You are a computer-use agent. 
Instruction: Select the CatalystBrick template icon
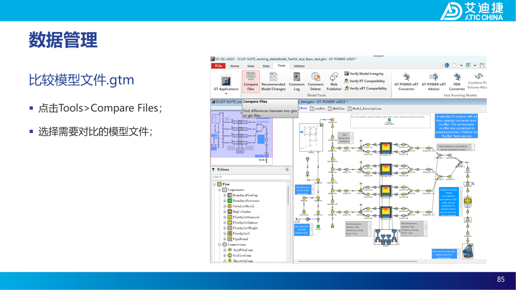tap(230, 206)
